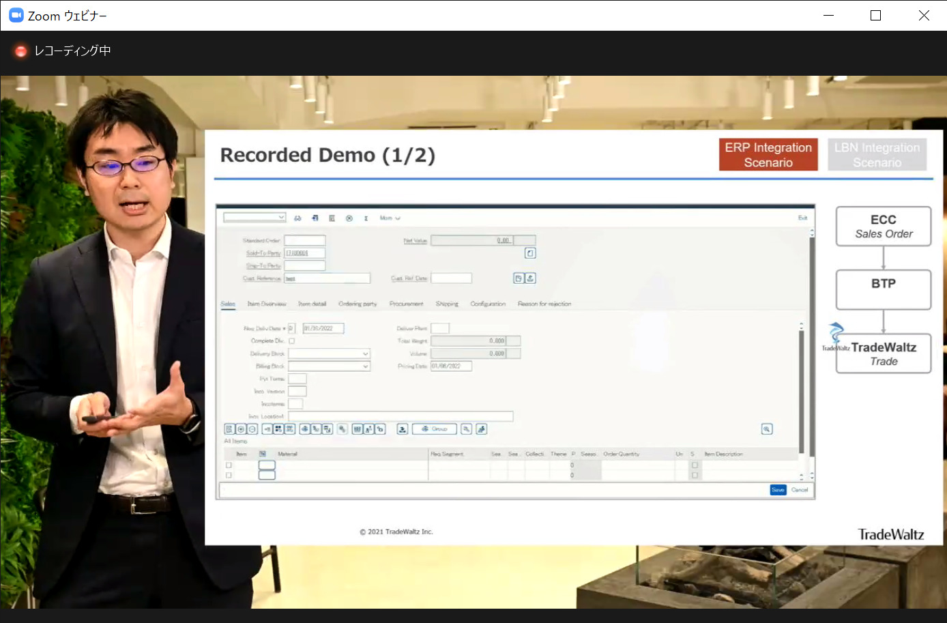Click the red recording indicator dot

click(20, 51)
